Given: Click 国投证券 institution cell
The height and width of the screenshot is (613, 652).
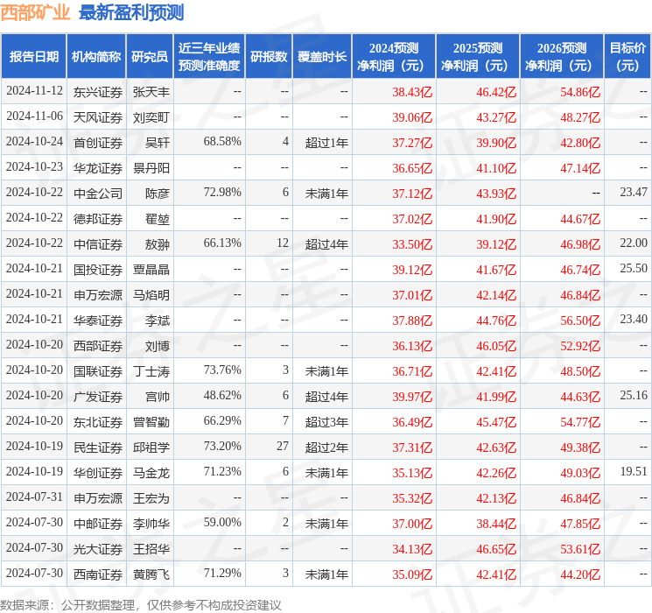Looking at the screenshot, I should (98, 270).
